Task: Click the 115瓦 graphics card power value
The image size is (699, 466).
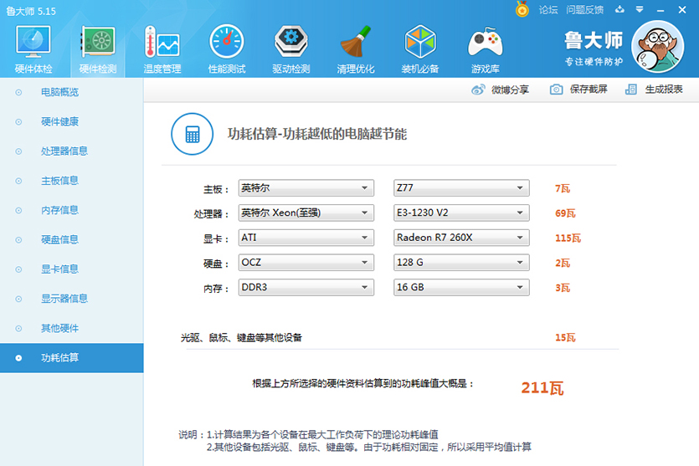Action: click(568, 238)
